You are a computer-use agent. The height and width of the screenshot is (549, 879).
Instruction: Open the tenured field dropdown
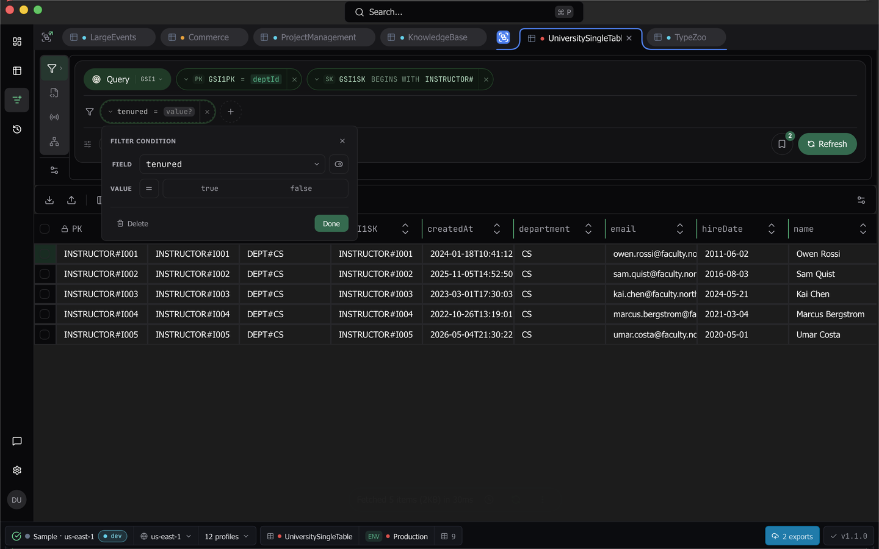[x=233, y=164]
